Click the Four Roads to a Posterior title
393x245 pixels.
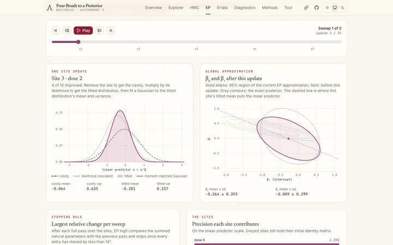(x=79, y=5)
